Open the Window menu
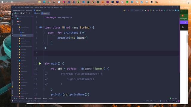Viewport: 191px width, 107px height. pos(56,7)
